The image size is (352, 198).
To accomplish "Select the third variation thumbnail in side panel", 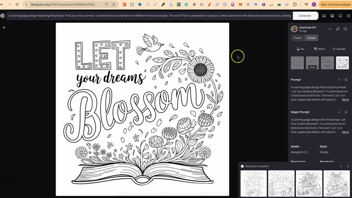I will (327, 63).
